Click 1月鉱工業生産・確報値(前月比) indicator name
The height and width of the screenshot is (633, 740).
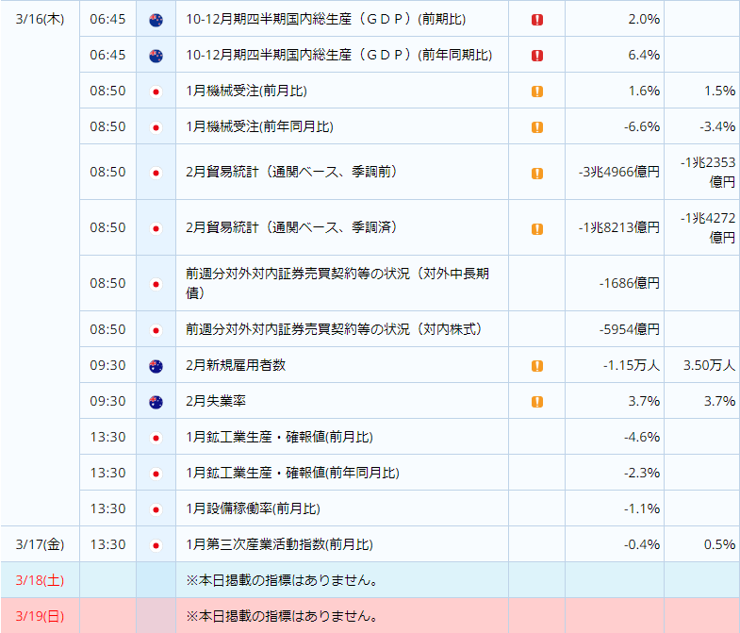[279, 437]
